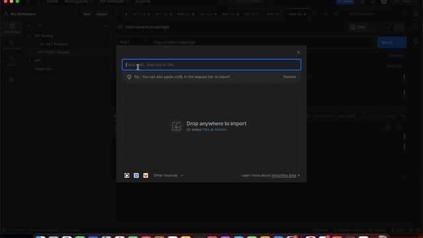The image size is (423, 238).
Task: Click the 'Drop anywhere to import' heading
Action: 216,124
